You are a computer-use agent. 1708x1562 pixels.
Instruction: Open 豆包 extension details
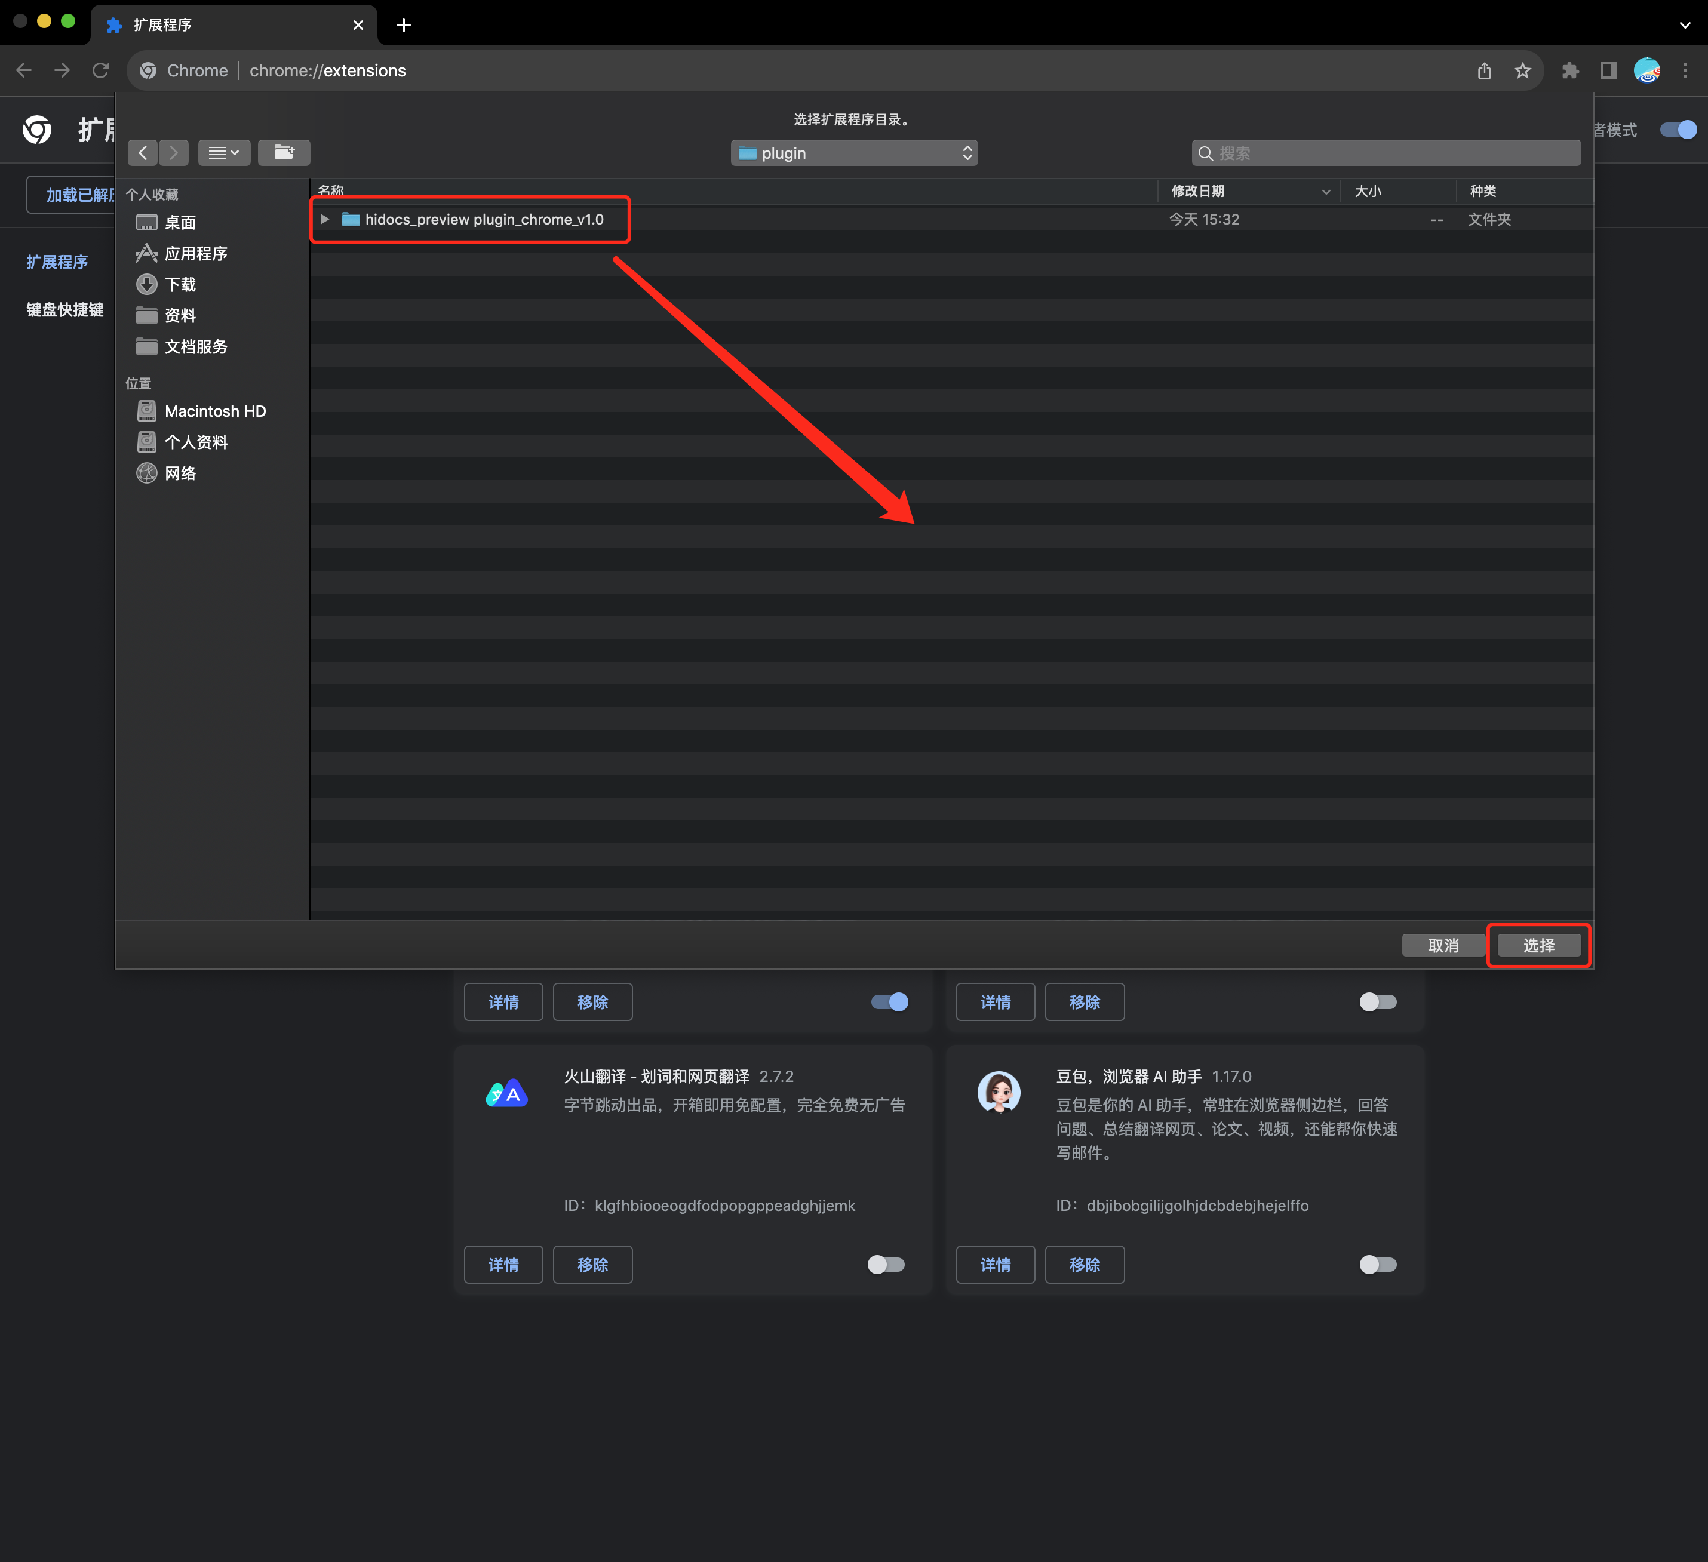996,1265
